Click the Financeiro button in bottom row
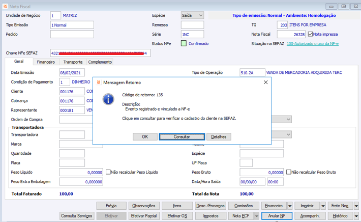Image resolution: width=361 pixels, height=222 pixels. click(274, 206)
